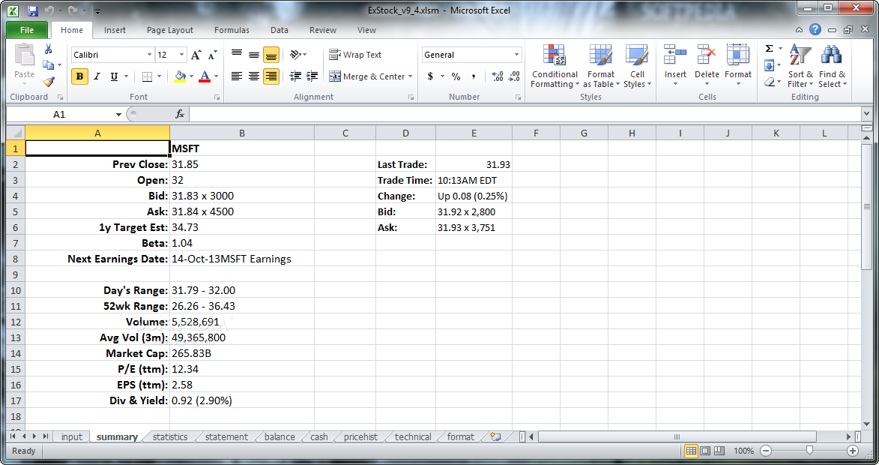This screenshot has width=879, height=465.
Task: Click Insert cells button
Action: click(675, 66)
